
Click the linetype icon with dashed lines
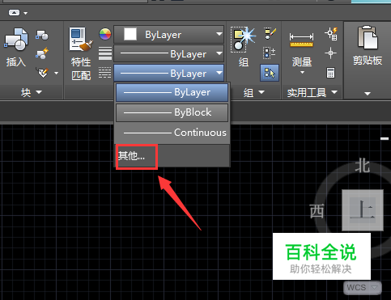point(104,73)
